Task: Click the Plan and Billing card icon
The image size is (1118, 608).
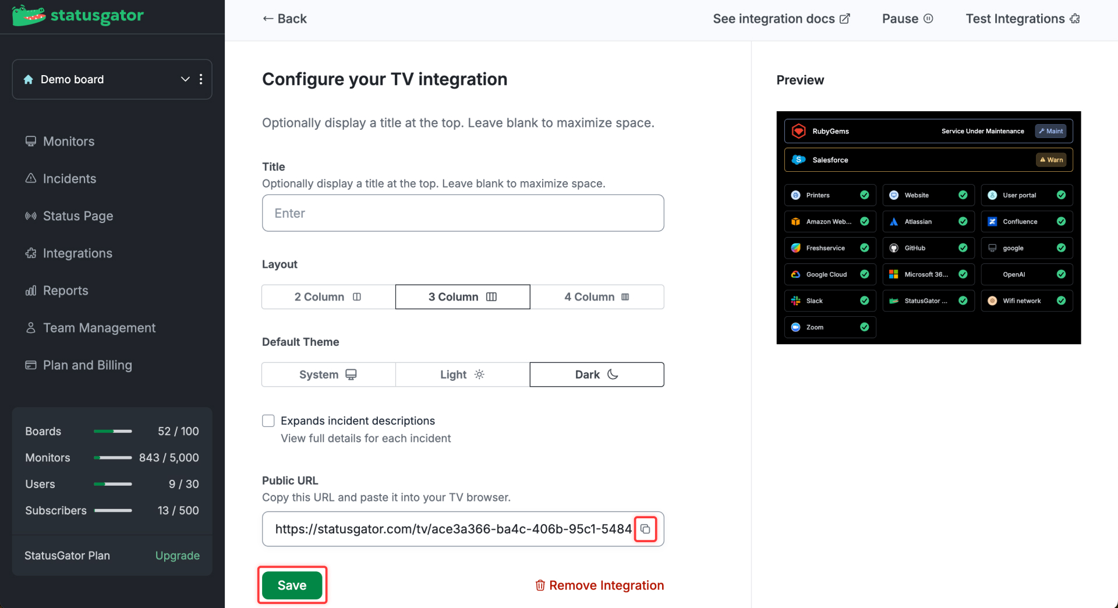Action: [31, 365]
